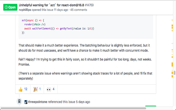Click the green Open issue status badge
This screenshot has width=176, height=110.
[10, 7]
